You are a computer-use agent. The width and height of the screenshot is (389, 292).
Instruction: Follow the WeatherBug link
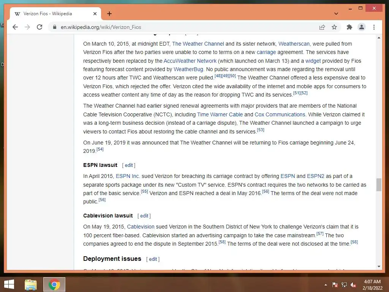tap(188, 69)
